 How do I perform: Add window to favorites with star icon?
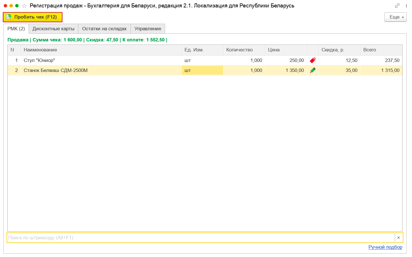(24, 6)
